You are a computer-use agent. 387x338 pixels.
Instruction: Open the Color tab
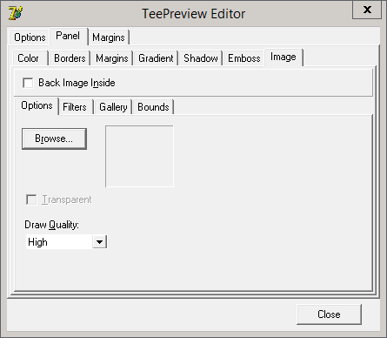(28, 58)
